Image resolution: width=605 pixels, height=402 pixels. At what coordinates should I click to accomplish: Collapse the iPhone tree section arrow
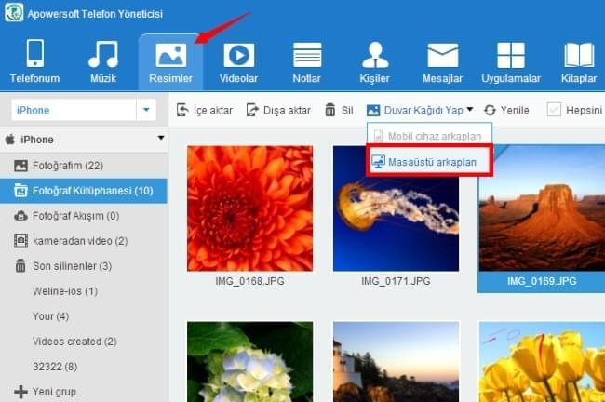(x=161, y=139)
